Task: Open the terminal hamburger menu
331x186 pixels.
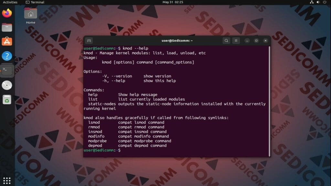Action: (236, 40)
